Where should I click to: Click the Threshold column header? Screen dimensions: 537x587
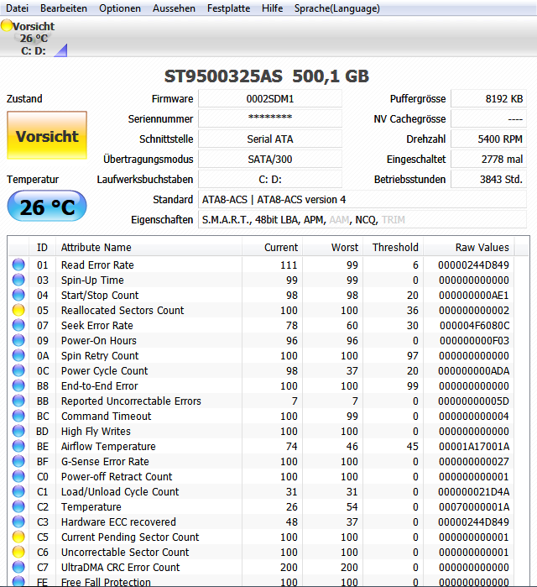tap(393, 248)
